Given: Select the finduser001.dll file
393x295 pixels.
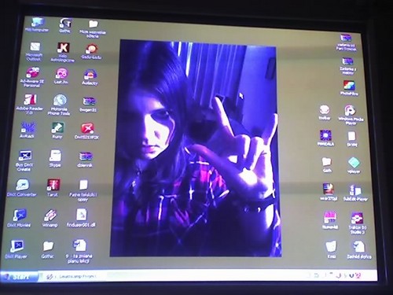Looking at the screenshot, I should (x=81, y=218).
